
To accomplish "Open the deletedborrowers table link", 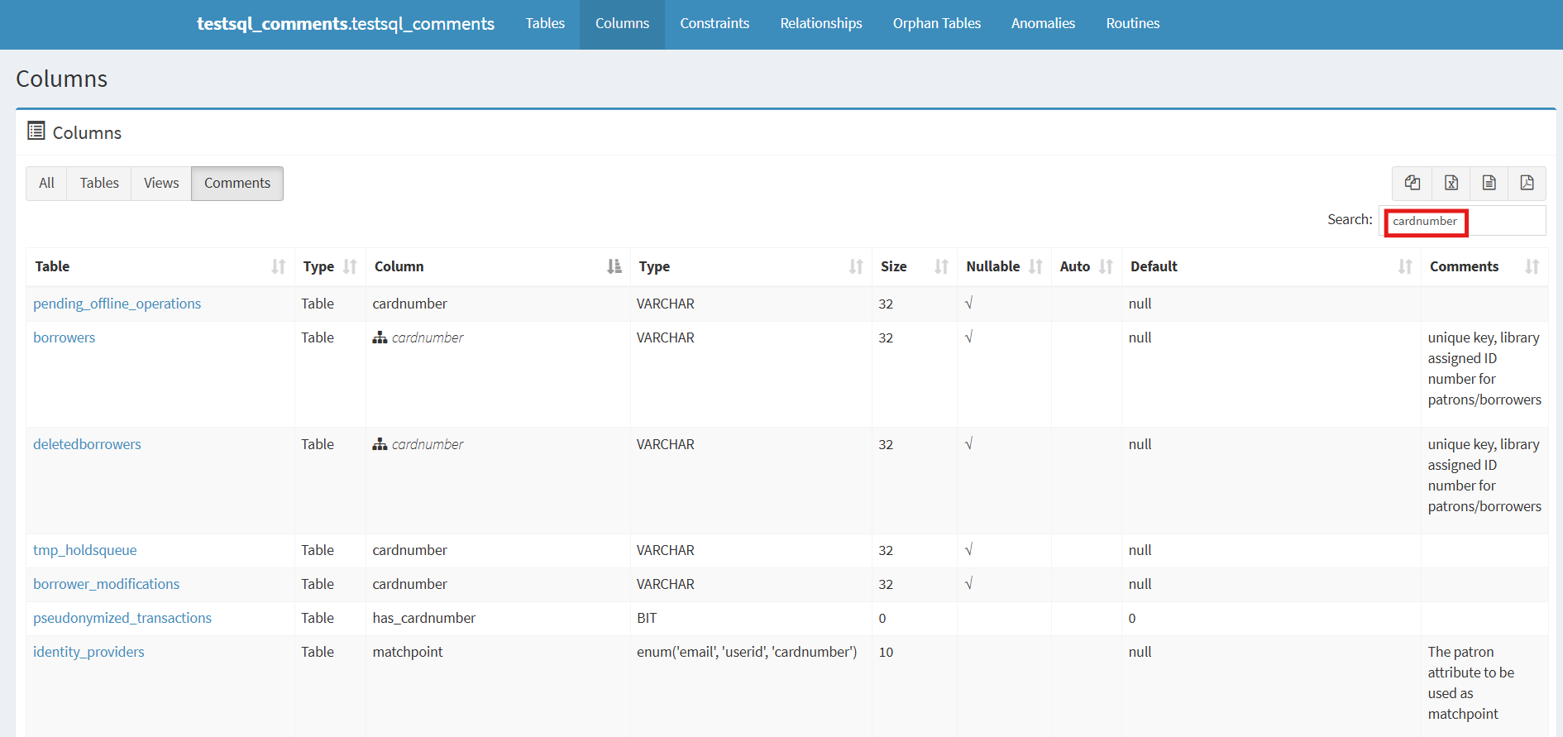I will (x=87, y=444).
